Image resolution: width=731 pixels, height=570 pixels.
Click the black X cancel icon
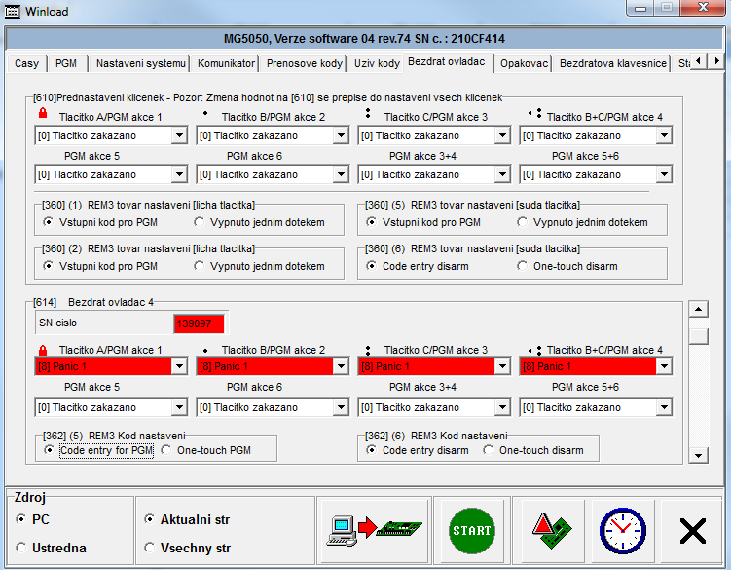(692, 531)
